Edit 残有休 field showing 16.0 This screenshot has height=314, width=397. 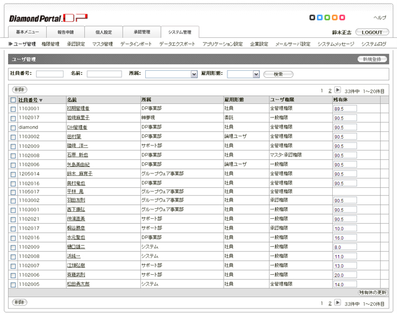345,238
